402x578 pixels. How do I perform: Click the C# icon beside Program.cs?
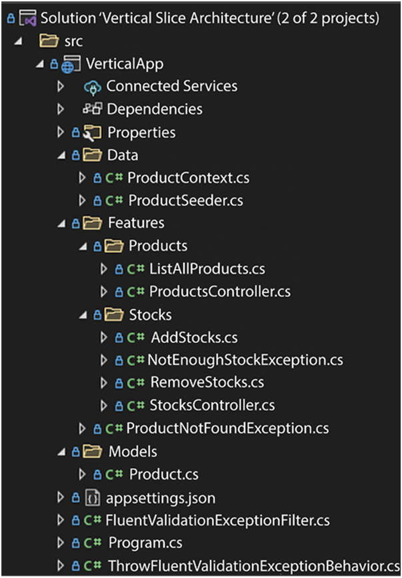click(92, 543)
